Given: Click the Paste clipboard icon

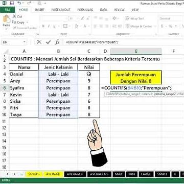Looking at the screenshot, I should point(7,19).
